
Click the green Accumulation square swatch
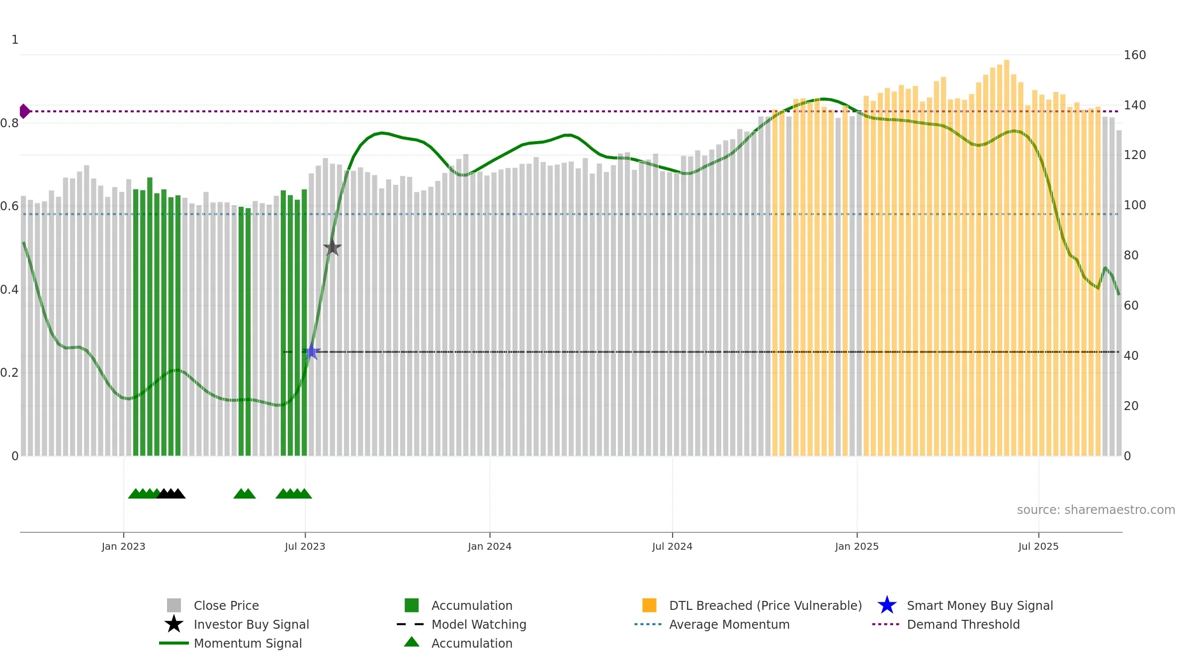click(412, 605)
